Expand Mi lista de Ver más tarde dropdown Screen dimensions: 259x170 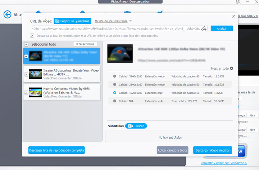pyautogui.click(x=131, y=21)
